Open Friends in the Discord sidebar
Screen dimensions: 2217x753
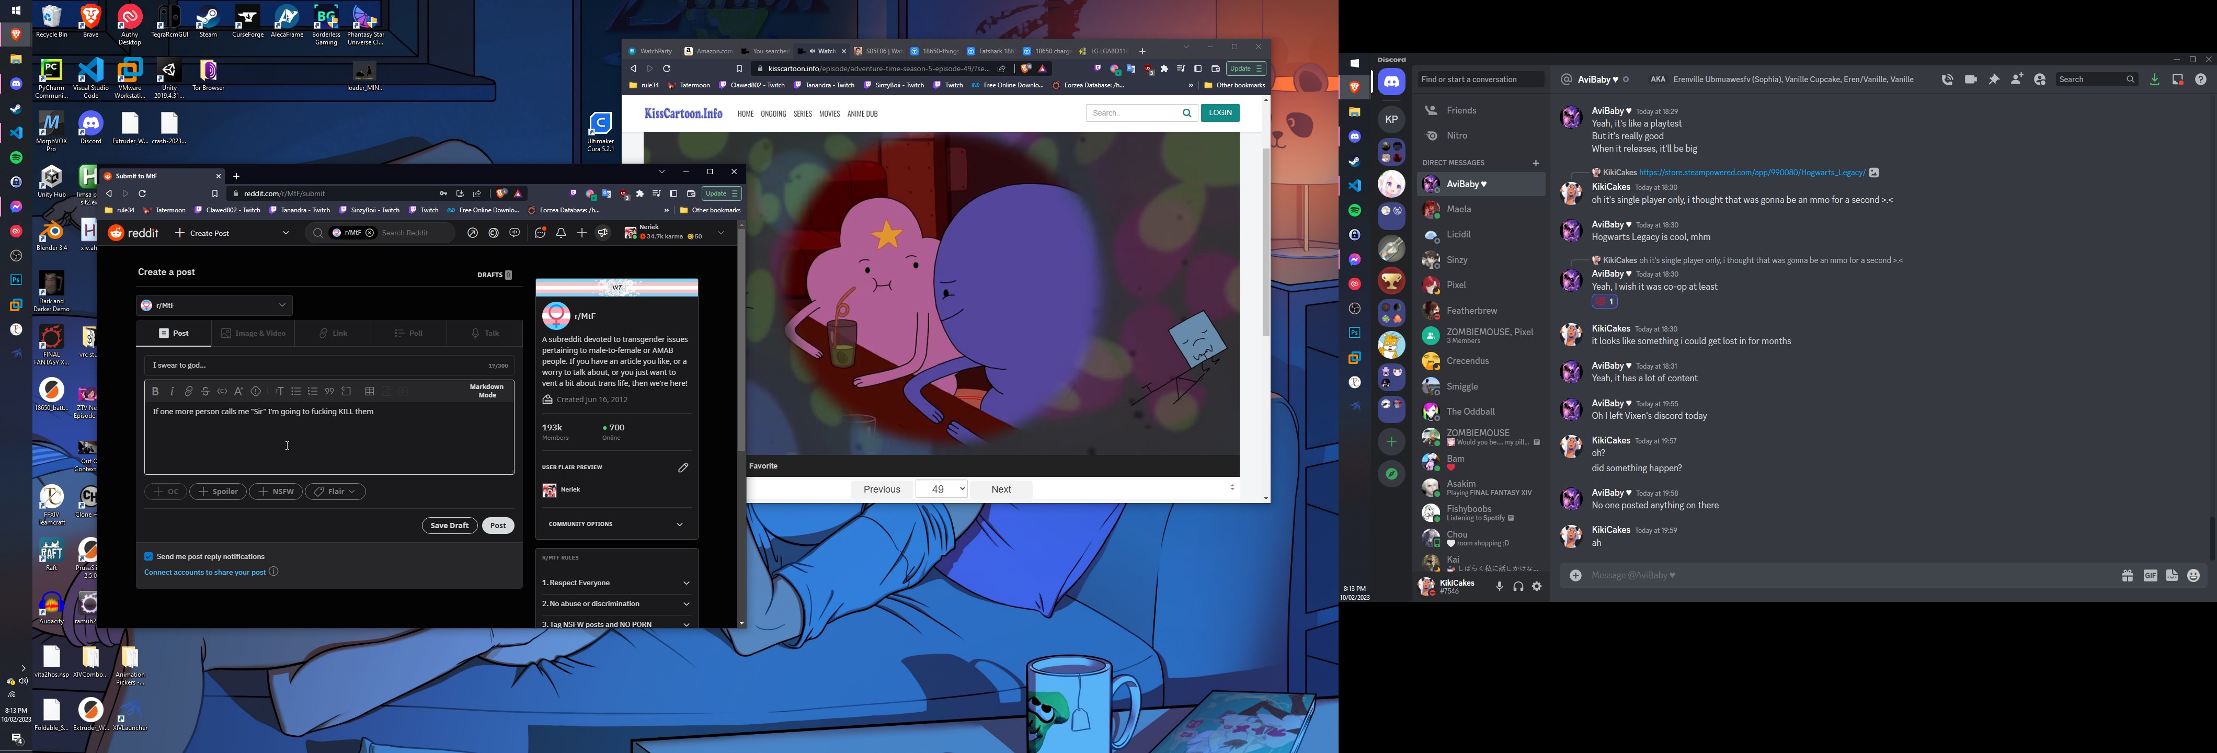click(x=1480, y=111)
